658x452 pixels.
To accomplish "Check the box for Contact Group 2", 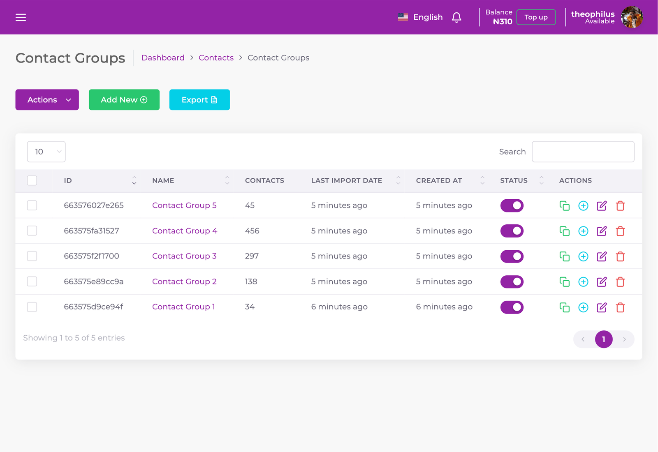I will (x=32, y=281).
